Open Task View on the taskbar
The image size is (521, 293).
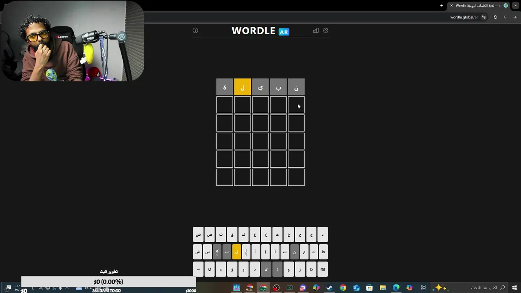point(423,288)
